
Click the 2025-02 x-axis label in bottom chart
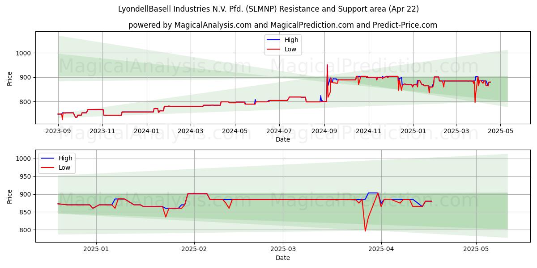click(x=194, y=249)
